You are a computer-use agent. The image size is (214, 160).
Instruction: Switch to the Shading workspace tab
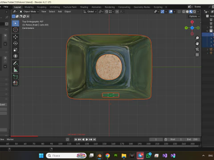84,7
